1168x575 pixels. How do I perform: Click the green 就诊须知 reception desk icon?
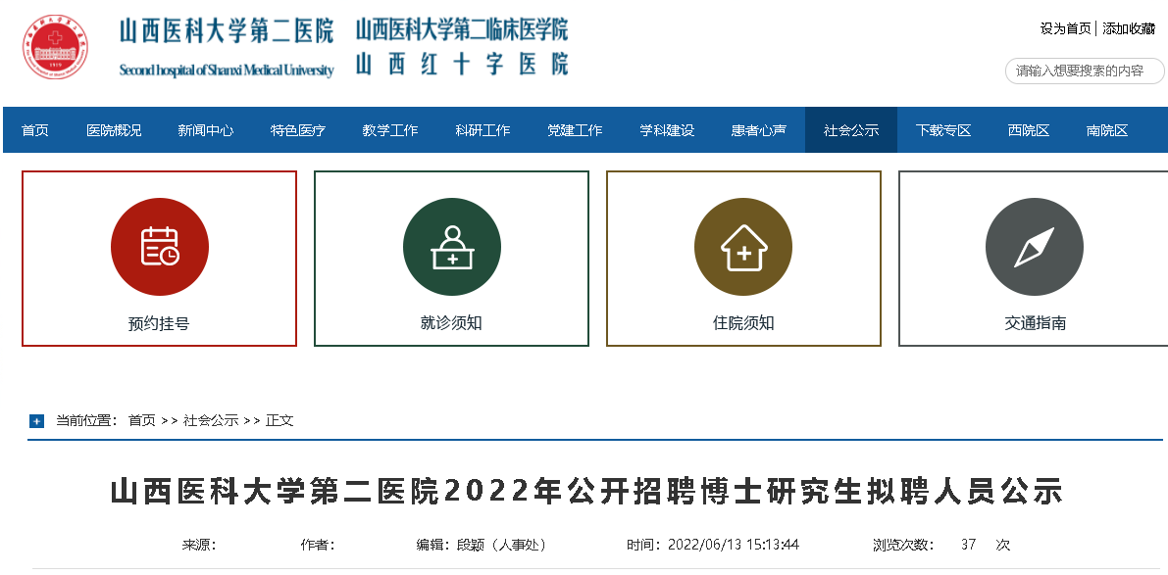tap(451, 247)
